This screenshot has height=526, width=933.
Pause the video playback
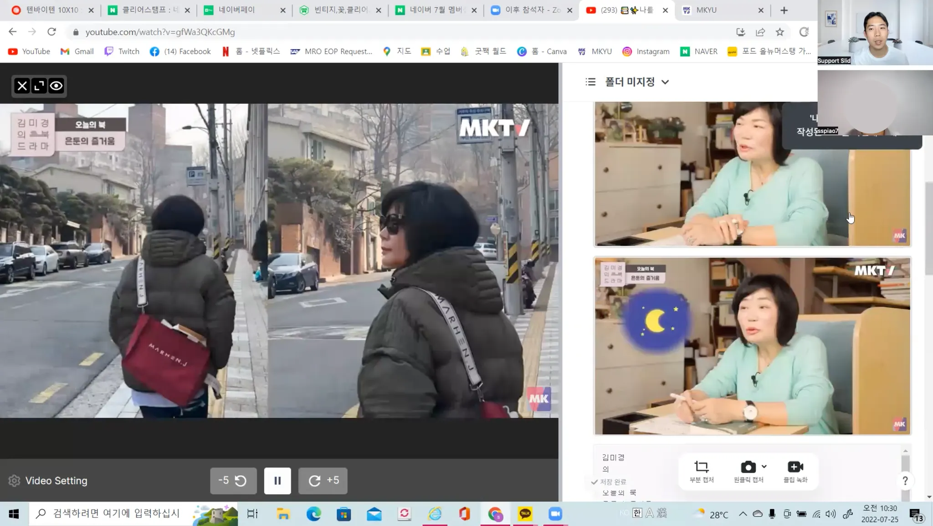[277, 480]
